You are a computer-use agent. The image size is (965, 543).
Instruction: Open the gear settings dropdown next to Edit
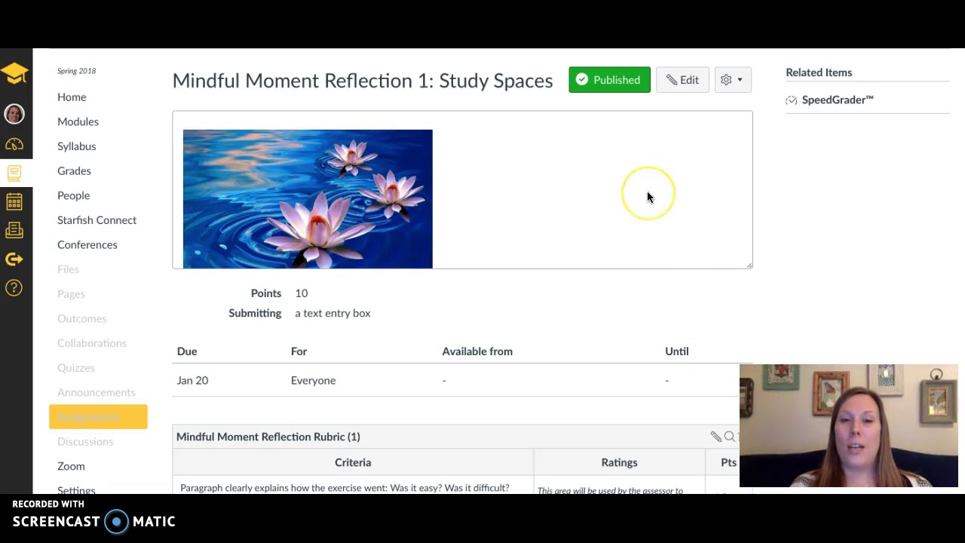coord(732,80)
